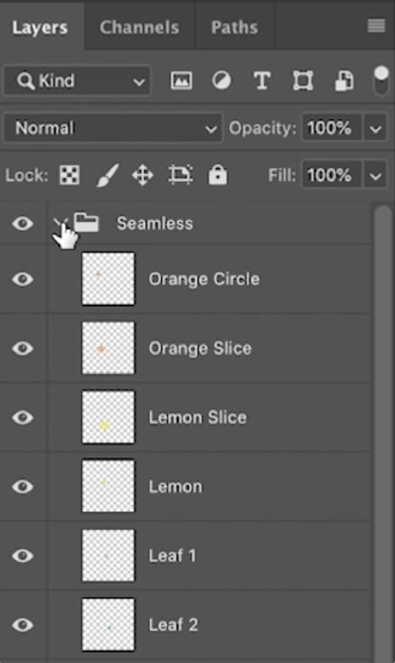Screen dimensions: 395x663
Task: Open the Normal blend mode dropdown
Action: pyautogui.click(x=112, y=128)
